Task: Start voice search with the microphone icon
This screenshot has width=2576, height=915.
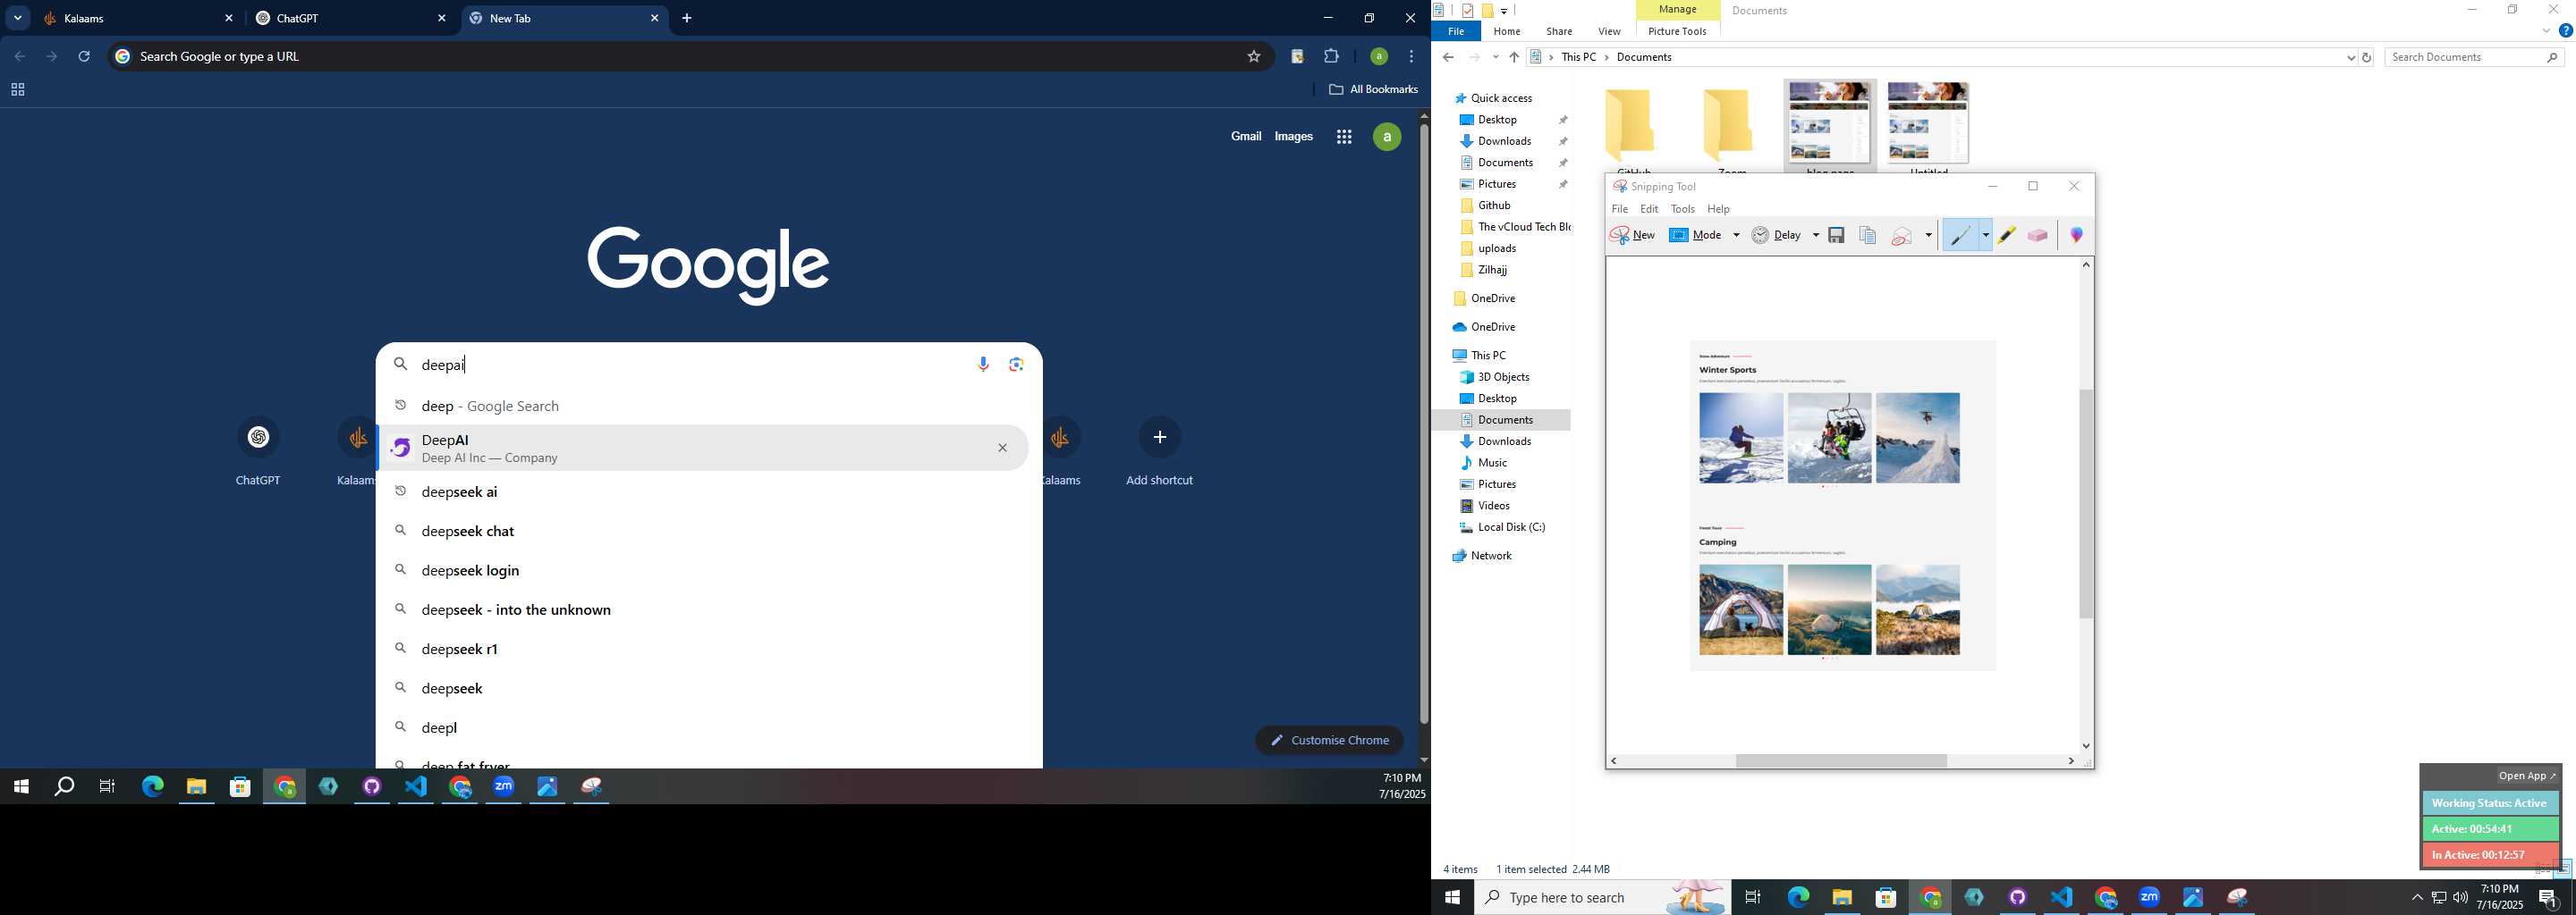Action: click(983, 365)
